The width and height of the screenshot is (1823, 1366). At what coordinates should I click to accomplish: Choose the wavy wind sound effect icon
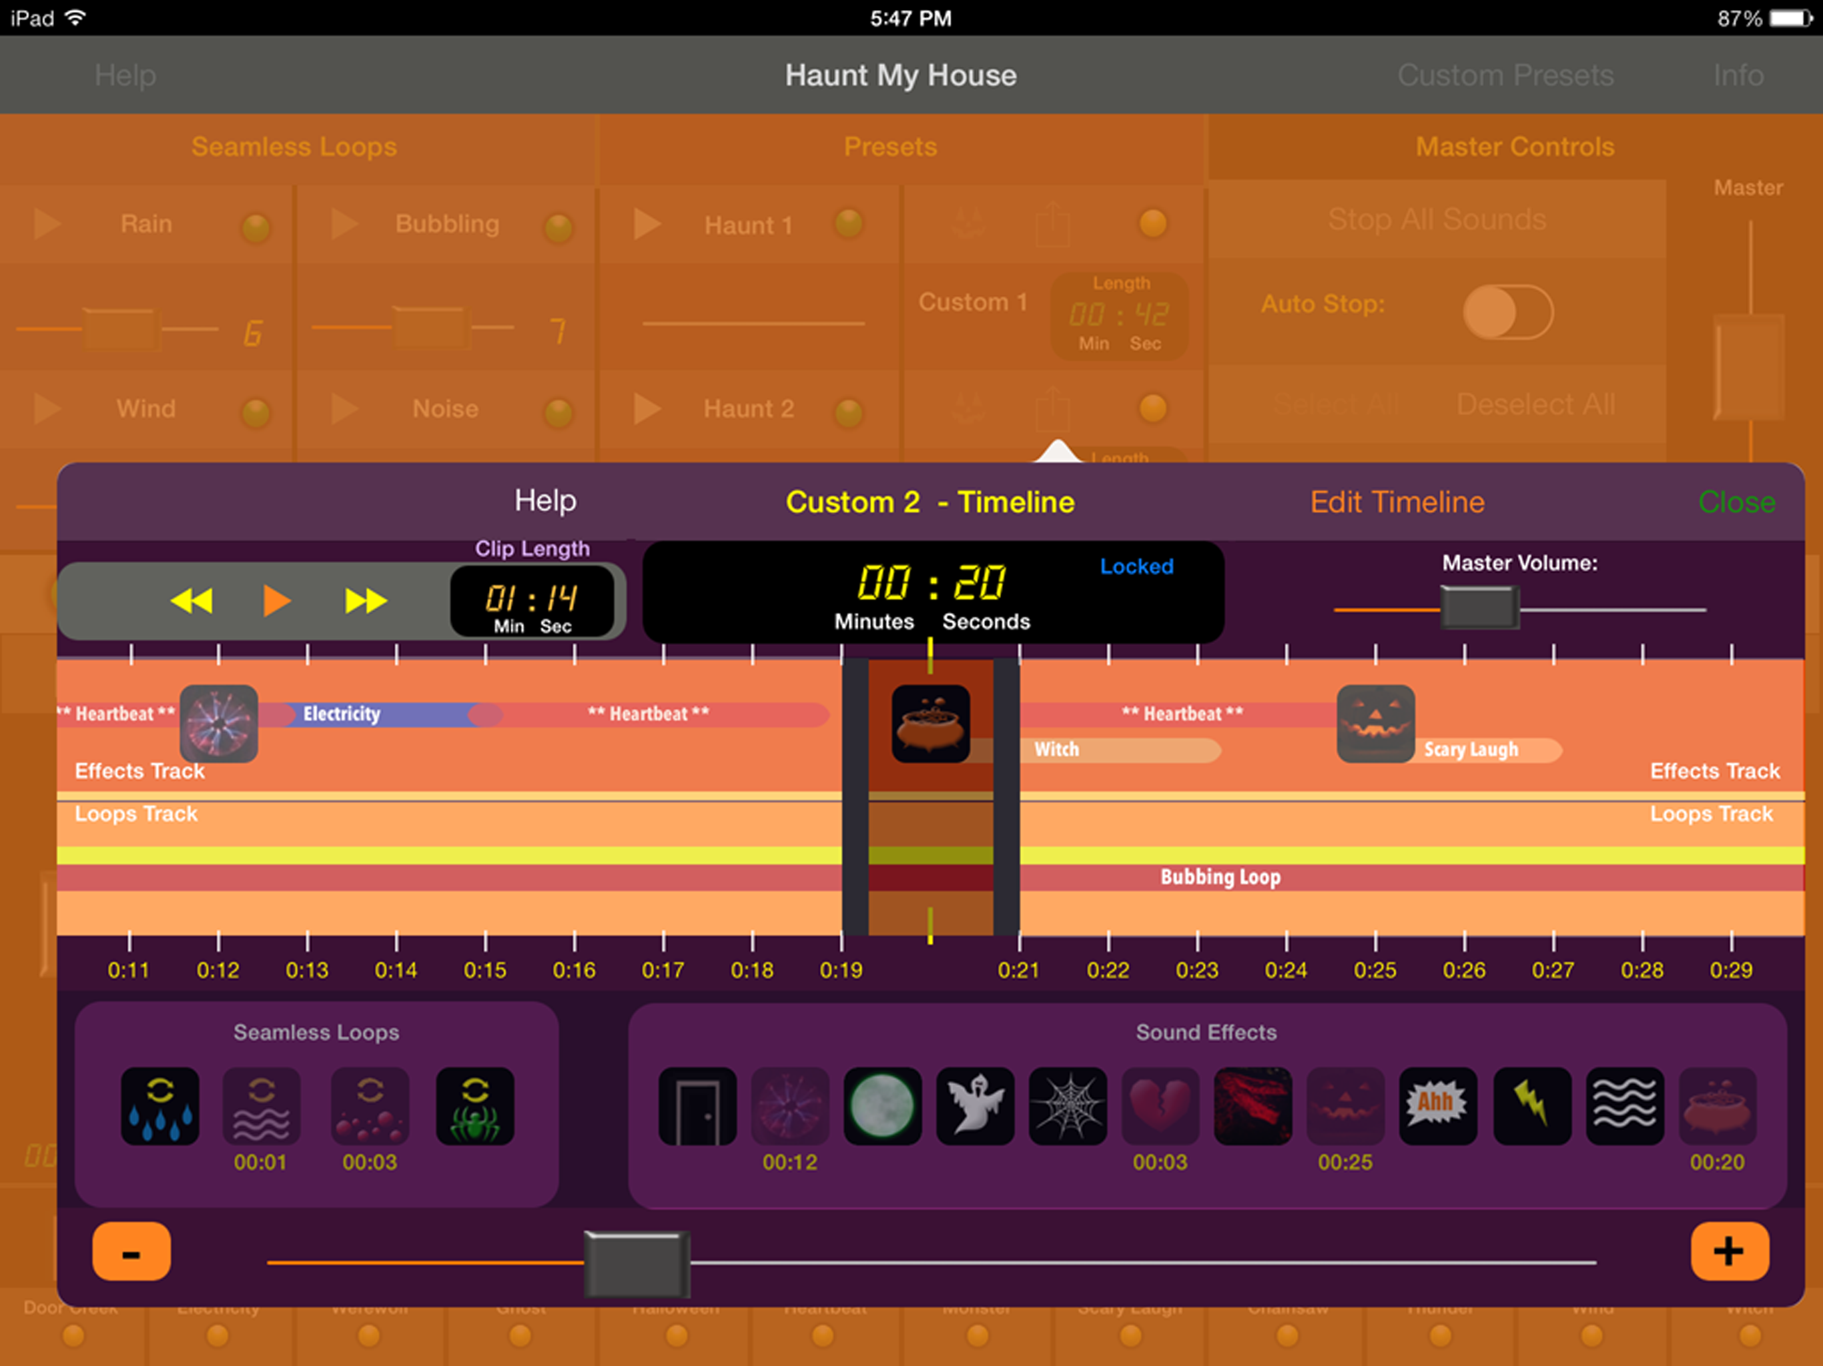[1624, 1106]
